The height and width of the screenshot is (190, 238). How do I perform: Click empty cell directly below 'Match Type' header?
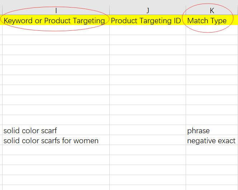pos(211,30)
